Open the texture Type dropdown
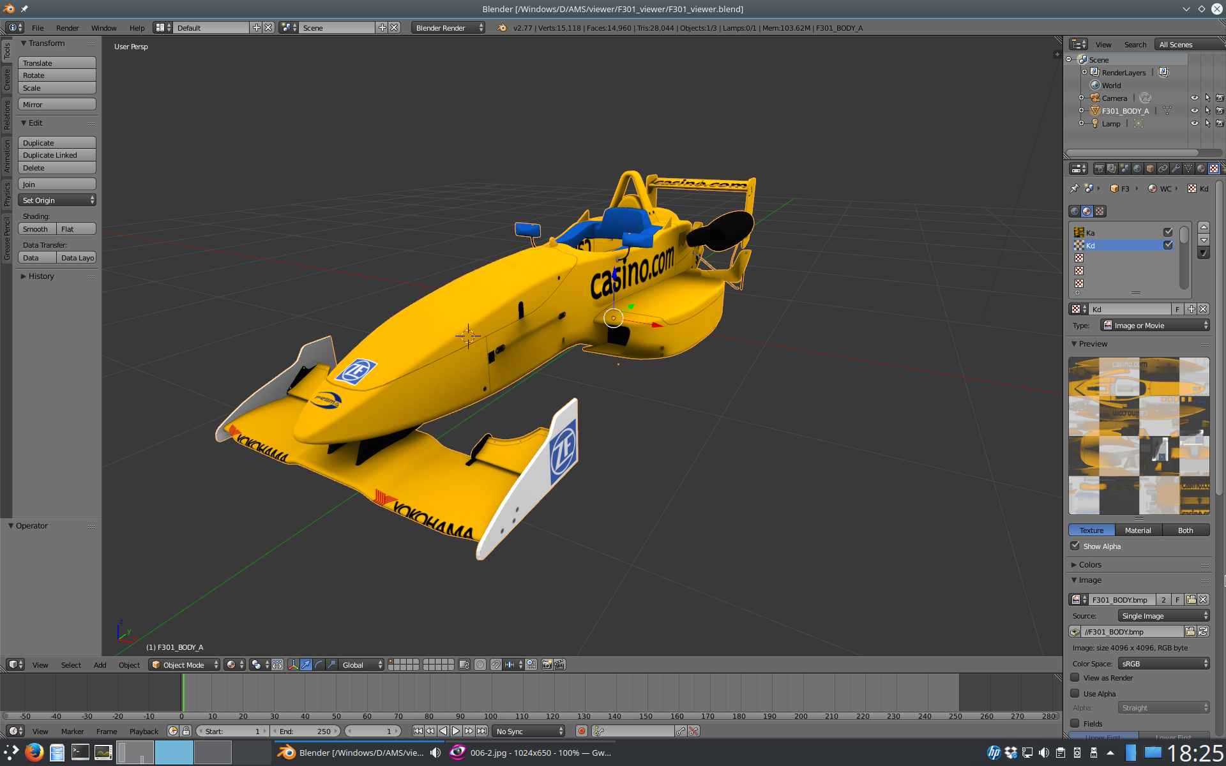Image resolution: width=1226 pixels, height=766 pixels. (x=1155, y=325)
